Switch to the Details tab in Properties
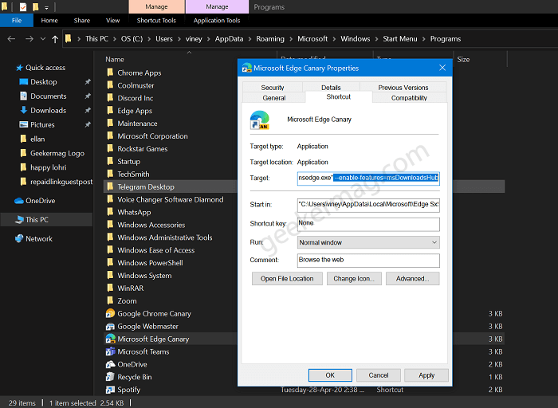This screenshot has width=558, height=408. click(x=331, y=88)
